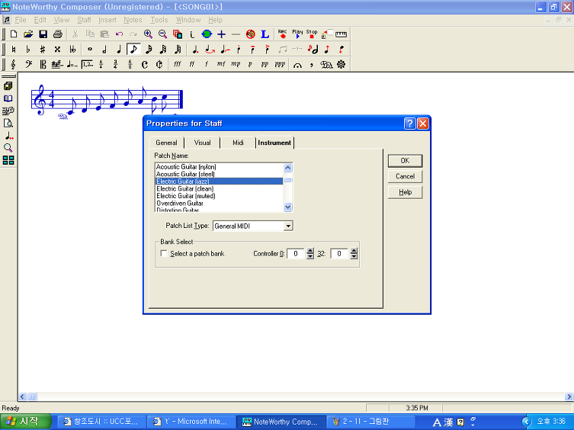Open the Staff menu
Image resolution: width=574 pixels, height=430 pixels.
84,20
